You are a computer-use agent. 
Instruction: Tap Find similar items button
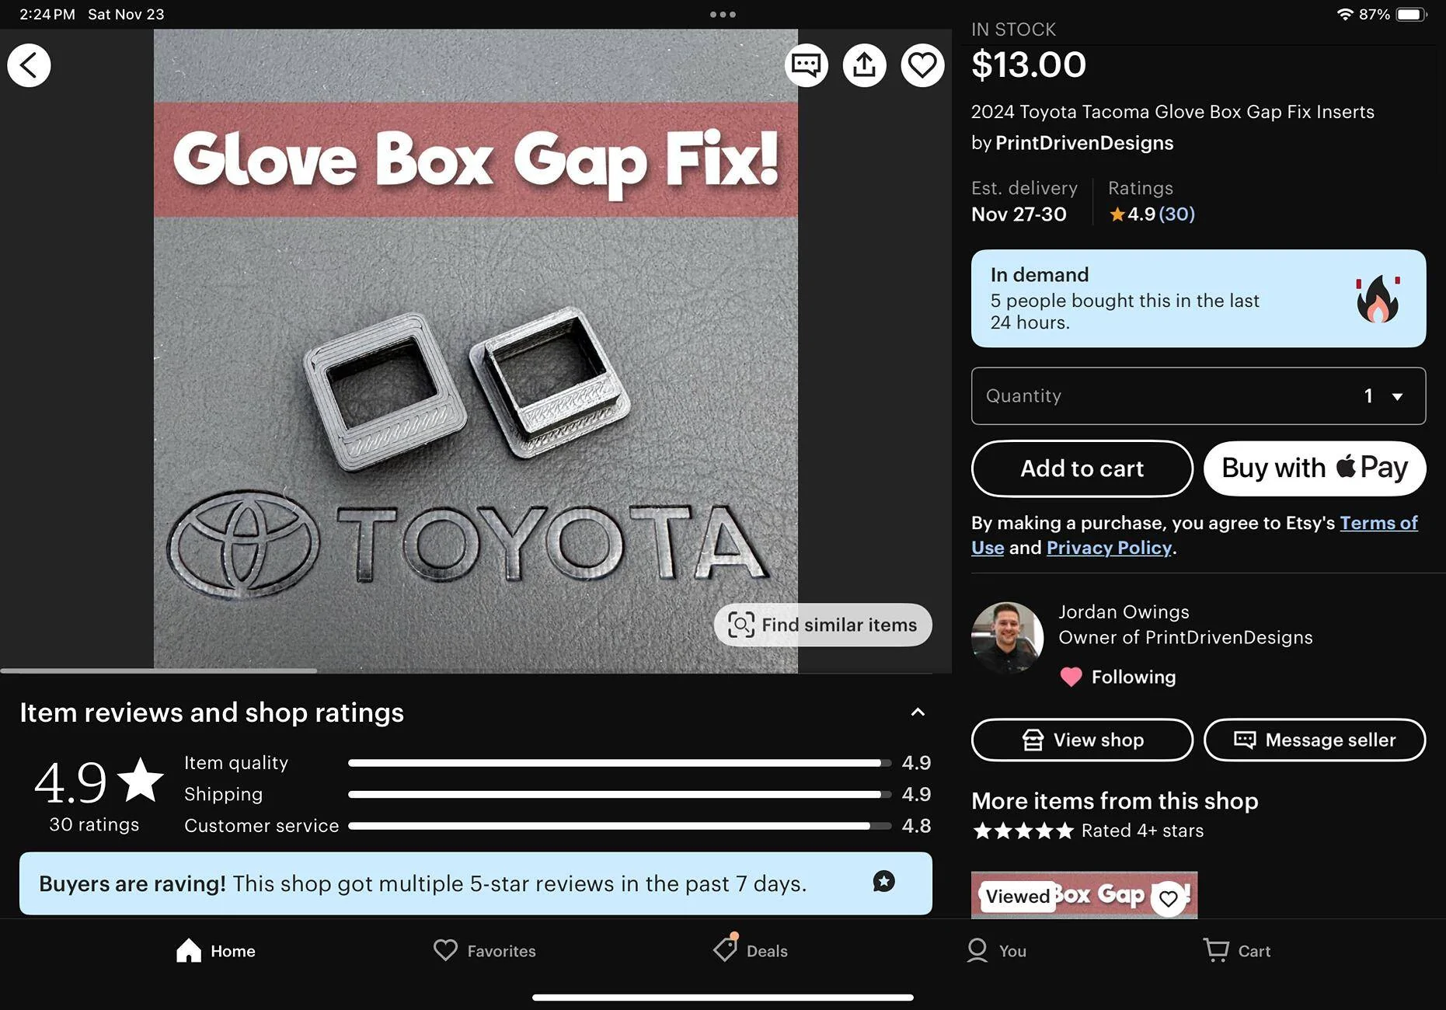pos(823,625)
